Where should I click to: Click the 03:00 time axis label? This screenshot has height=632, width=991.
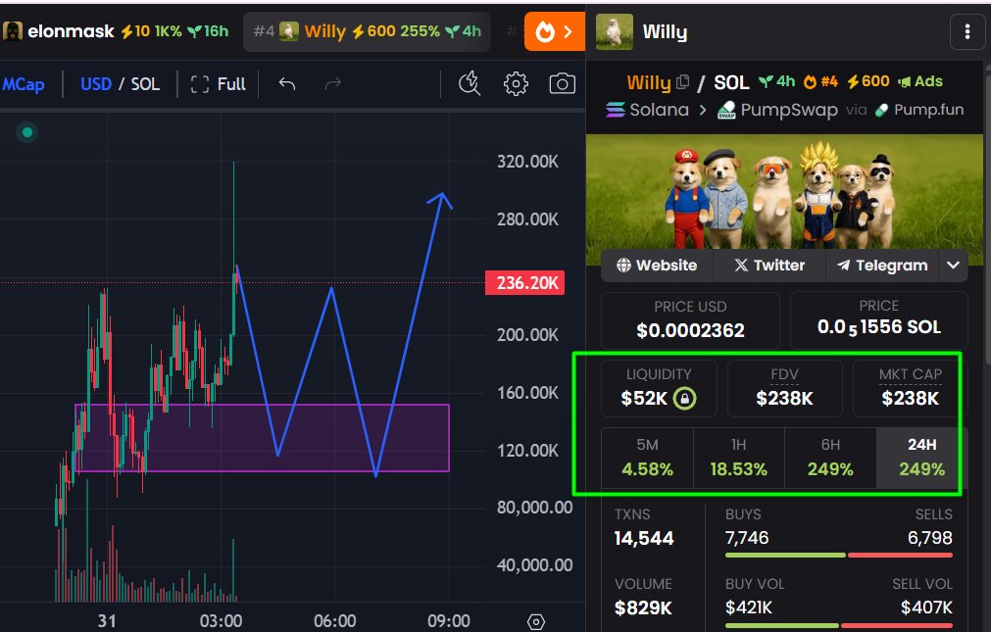coord(222,621)
